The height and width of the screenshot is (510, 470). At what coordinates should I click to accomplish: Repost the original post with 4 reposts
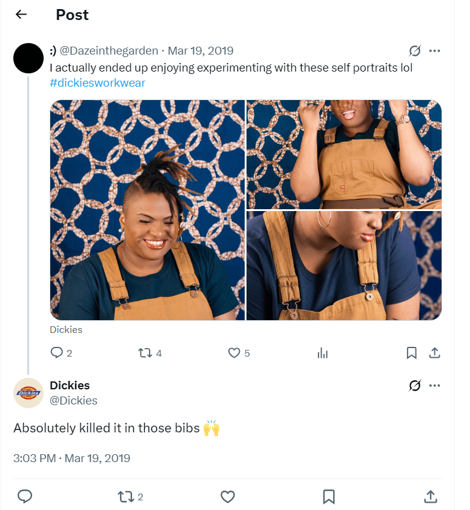click(x=145, y=352)
